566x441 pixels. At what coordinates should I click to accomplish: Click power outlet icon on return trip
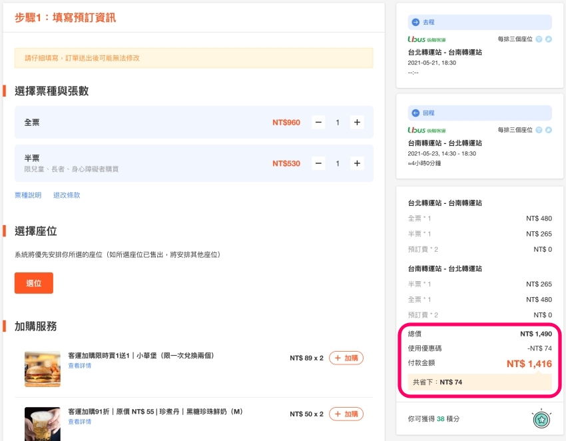[549, 130]
